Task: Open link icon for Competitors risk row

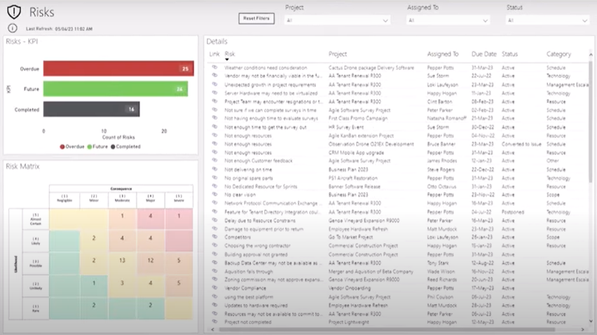Action: pyautogui.click(x=215, y=238)
